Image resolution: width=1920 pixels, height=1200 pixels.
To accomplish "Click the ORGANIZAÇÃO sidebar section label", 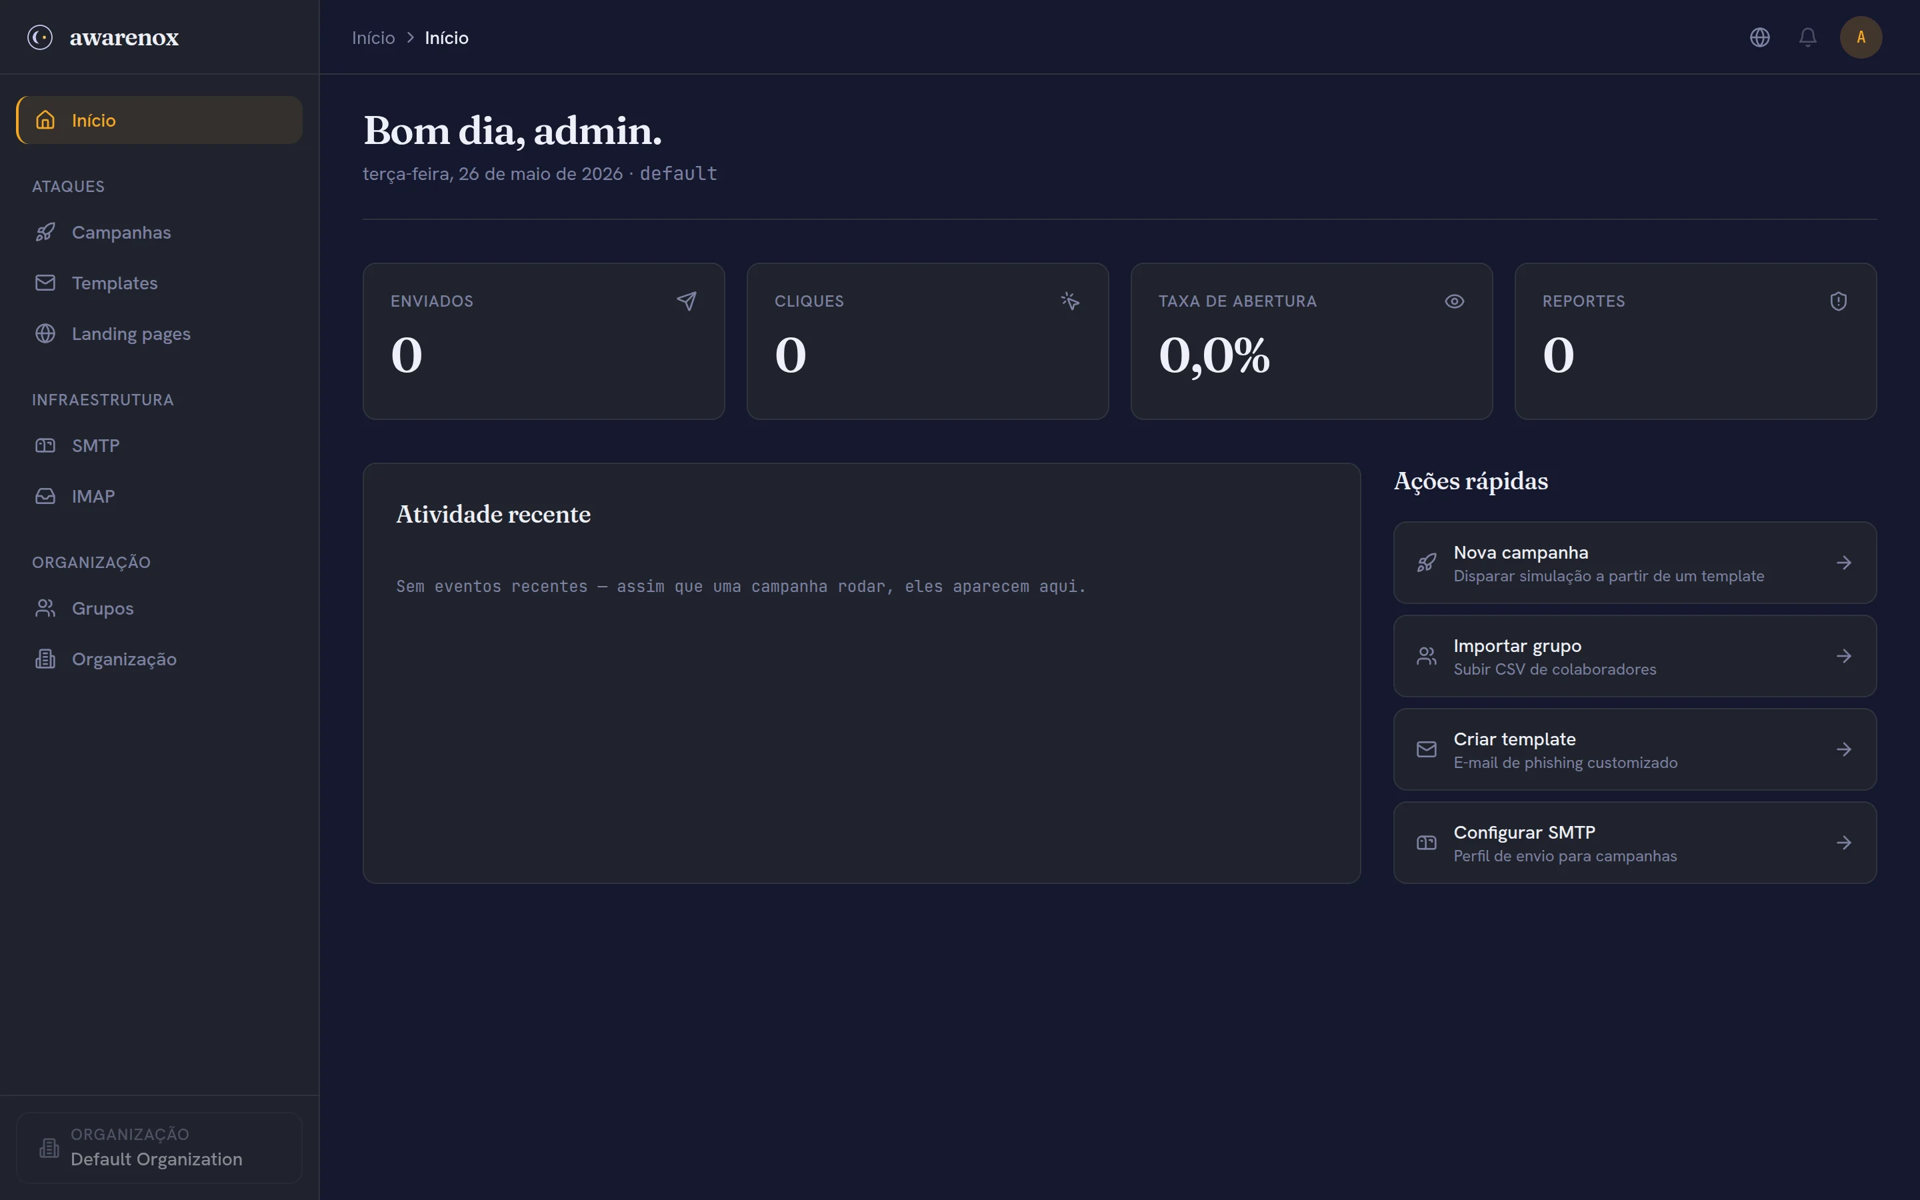I will [91, 562].
